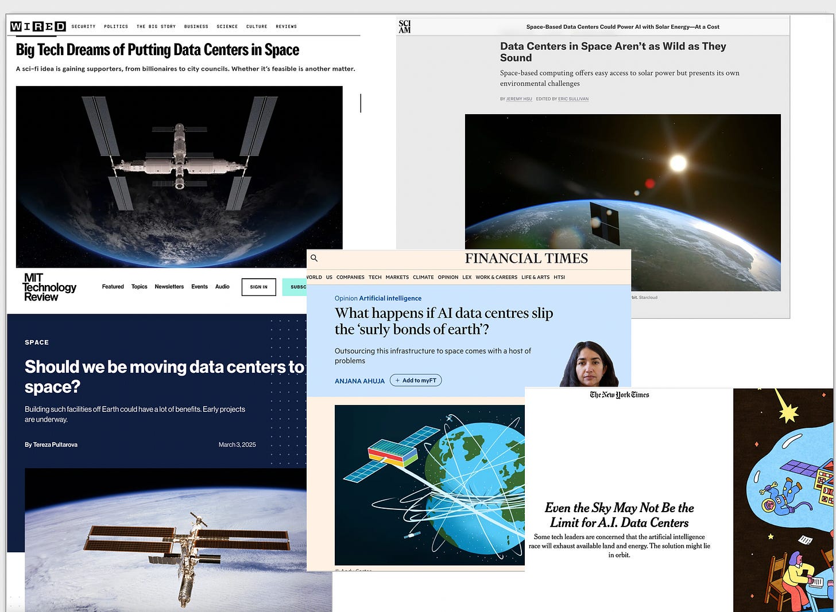Click FT satellite and globe illustration
Image resolution: width=836 pixels, height=612 pixels.
pos(429,485)
